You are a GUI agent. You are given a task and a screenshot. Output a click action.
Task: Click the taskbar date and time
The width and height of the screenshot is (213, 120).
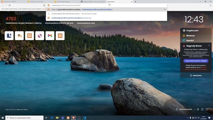[x=203, y=118]
